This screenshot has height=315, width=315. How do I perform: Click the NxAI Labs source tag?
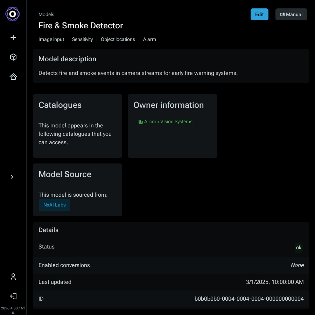point(55,205)
